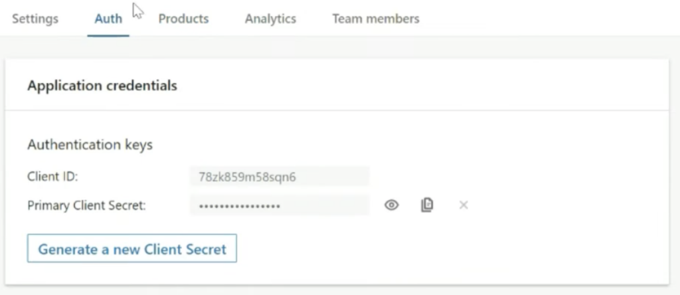This screenshot has width=680, height=295.
Task: Click blank card area right of X icon
Action: pos(564,205)
